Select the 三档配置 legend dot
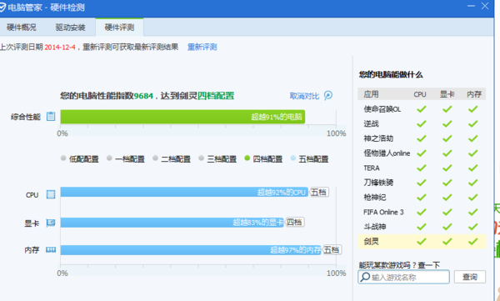Viewport: 500px width, 301px height. tap(201, 158)
